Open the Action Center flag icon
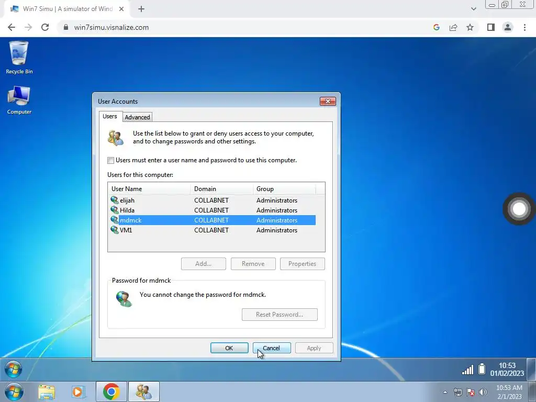536x402 pixels. click(x=471, y=392)
